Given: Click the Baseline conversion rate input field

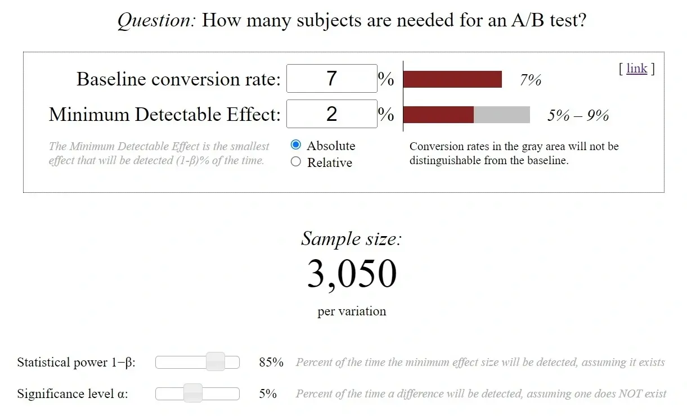Looking at the screenshot, I should click(331, 79).
